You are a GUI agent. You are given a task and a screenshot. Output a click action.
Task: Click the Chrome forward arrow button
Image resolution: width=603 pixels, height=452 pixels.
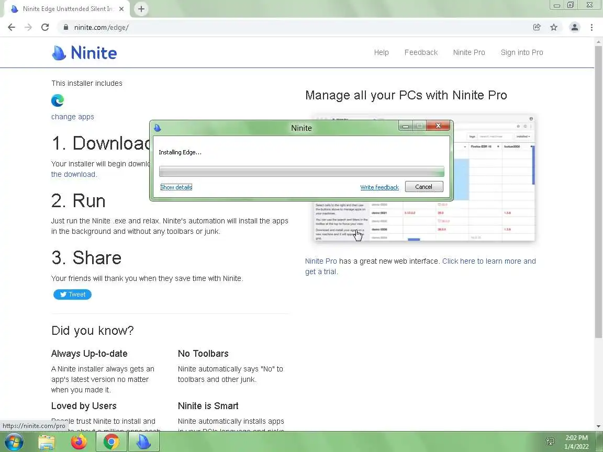coord(28,27)
